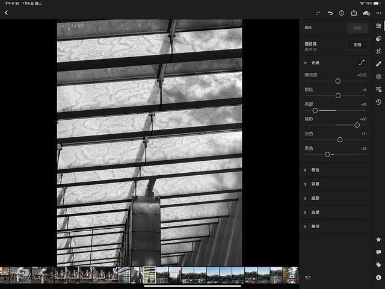385x289 pixels.
Task: Select the last filmstrip thumbnail at right
Action: (x=291, y=275)
